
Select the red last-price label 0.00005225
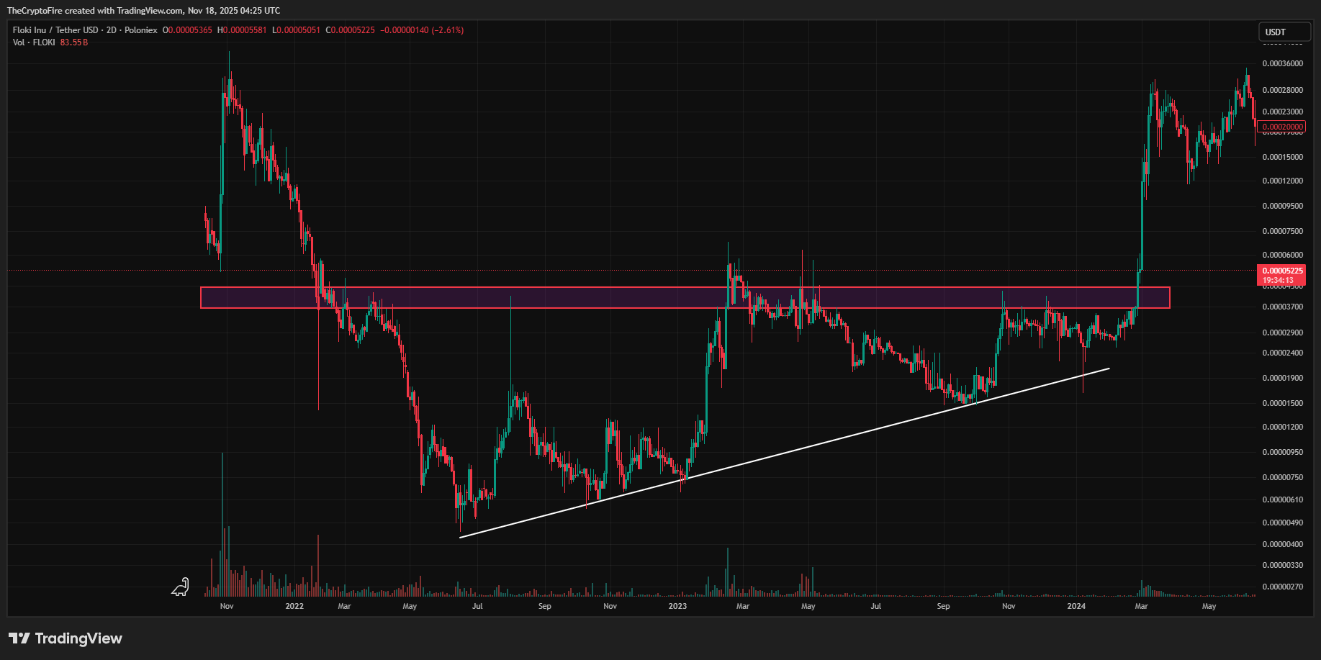pyautogui.click(x=1283, y=269)
